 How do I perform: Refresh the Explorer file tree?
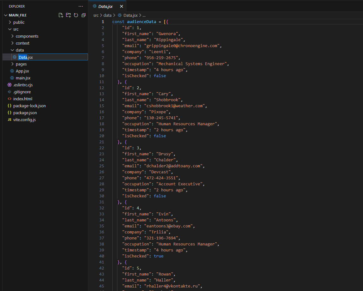coord(76,15)
